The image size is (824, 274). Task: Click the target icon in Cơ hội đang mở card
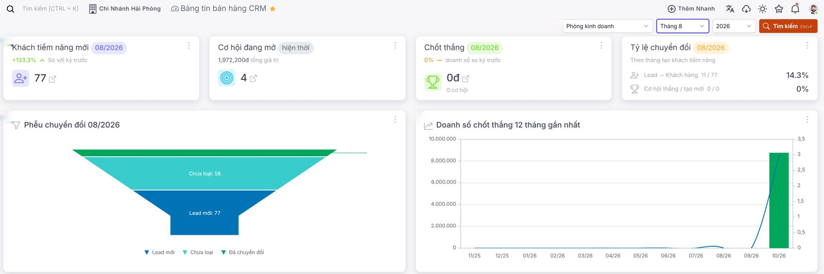pos(227,78)
